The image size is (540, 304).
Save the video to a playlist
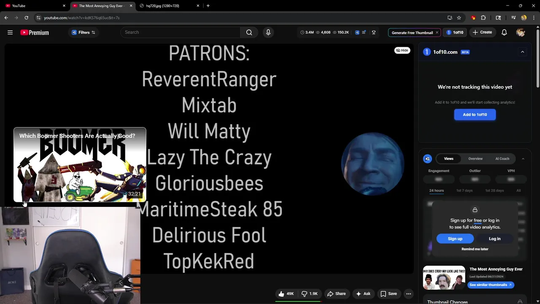(x=389, y=294)
